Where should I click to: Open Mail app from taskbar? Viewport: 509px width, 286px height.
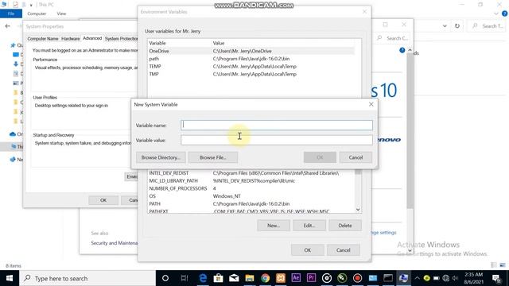[x=234, y=278]
